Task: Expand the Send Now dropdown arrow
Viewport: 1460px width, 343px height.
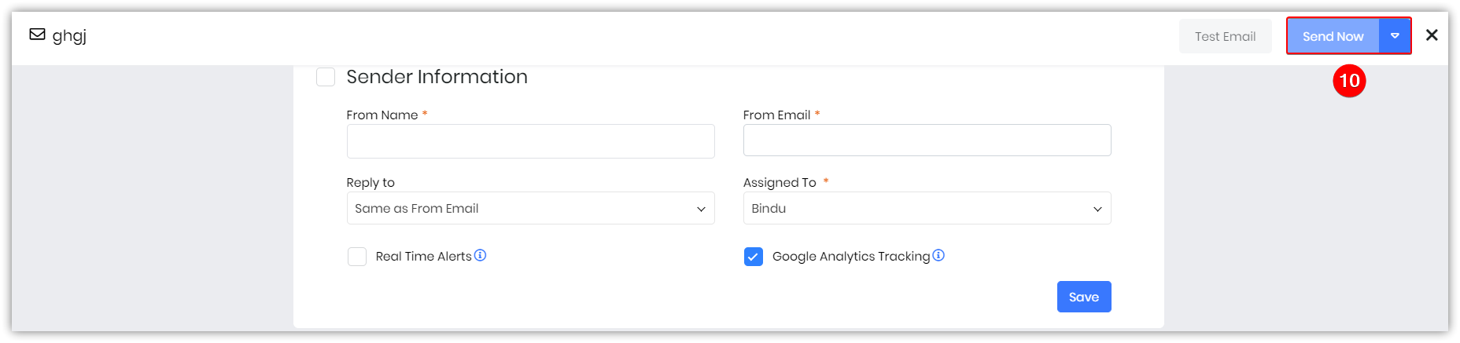Action: 1395,36
